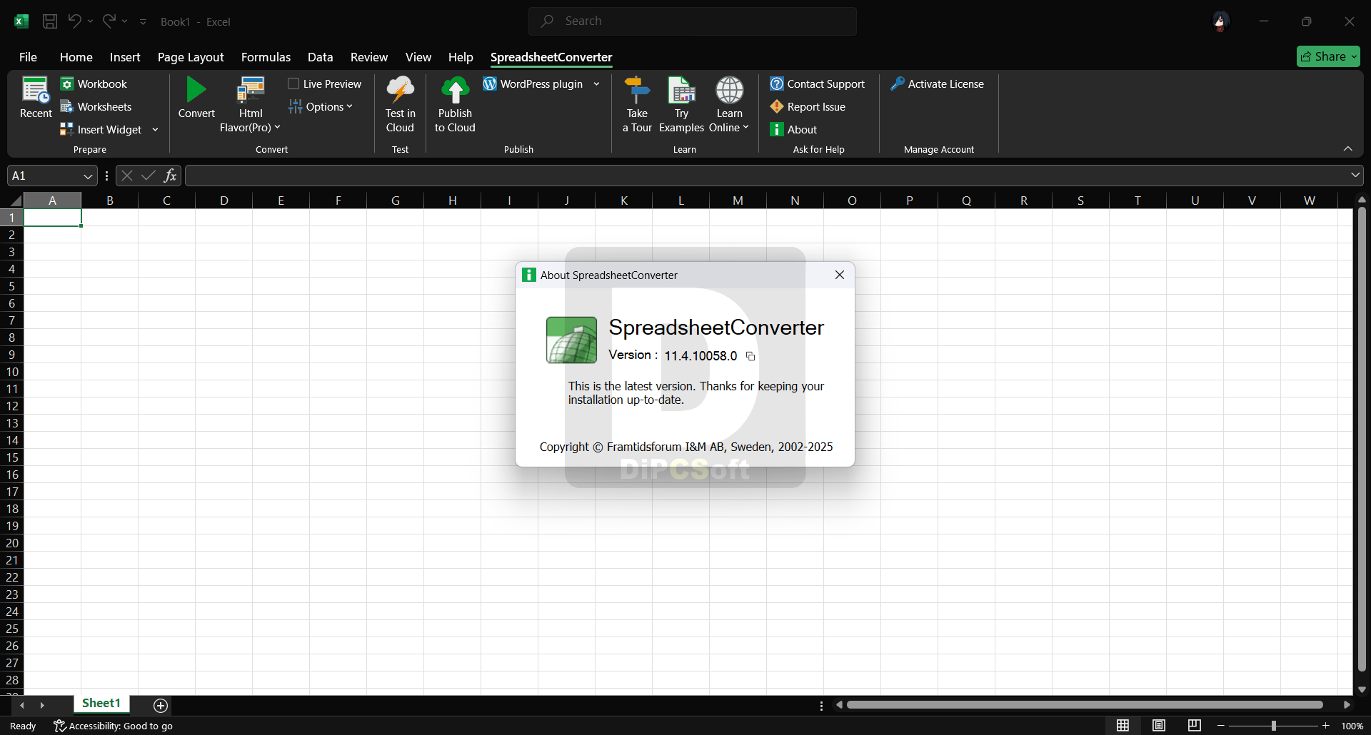Screen dimensions: 1371x735
Task: Open Contact Support
Action: click(x=817, y=84)
